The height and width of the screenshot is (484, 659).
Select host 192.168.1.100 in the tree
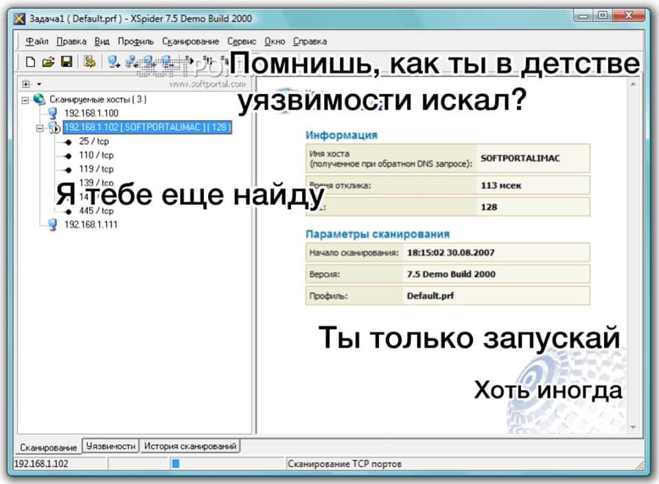(90, 113)
